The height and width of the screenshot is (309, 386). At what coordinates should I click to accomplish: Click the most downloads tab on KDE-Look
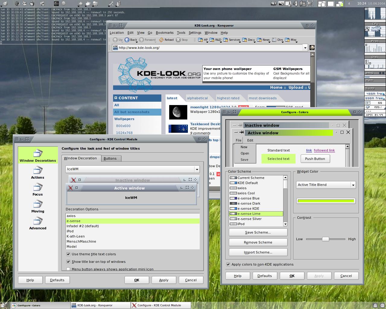click(x=262, y=98)
